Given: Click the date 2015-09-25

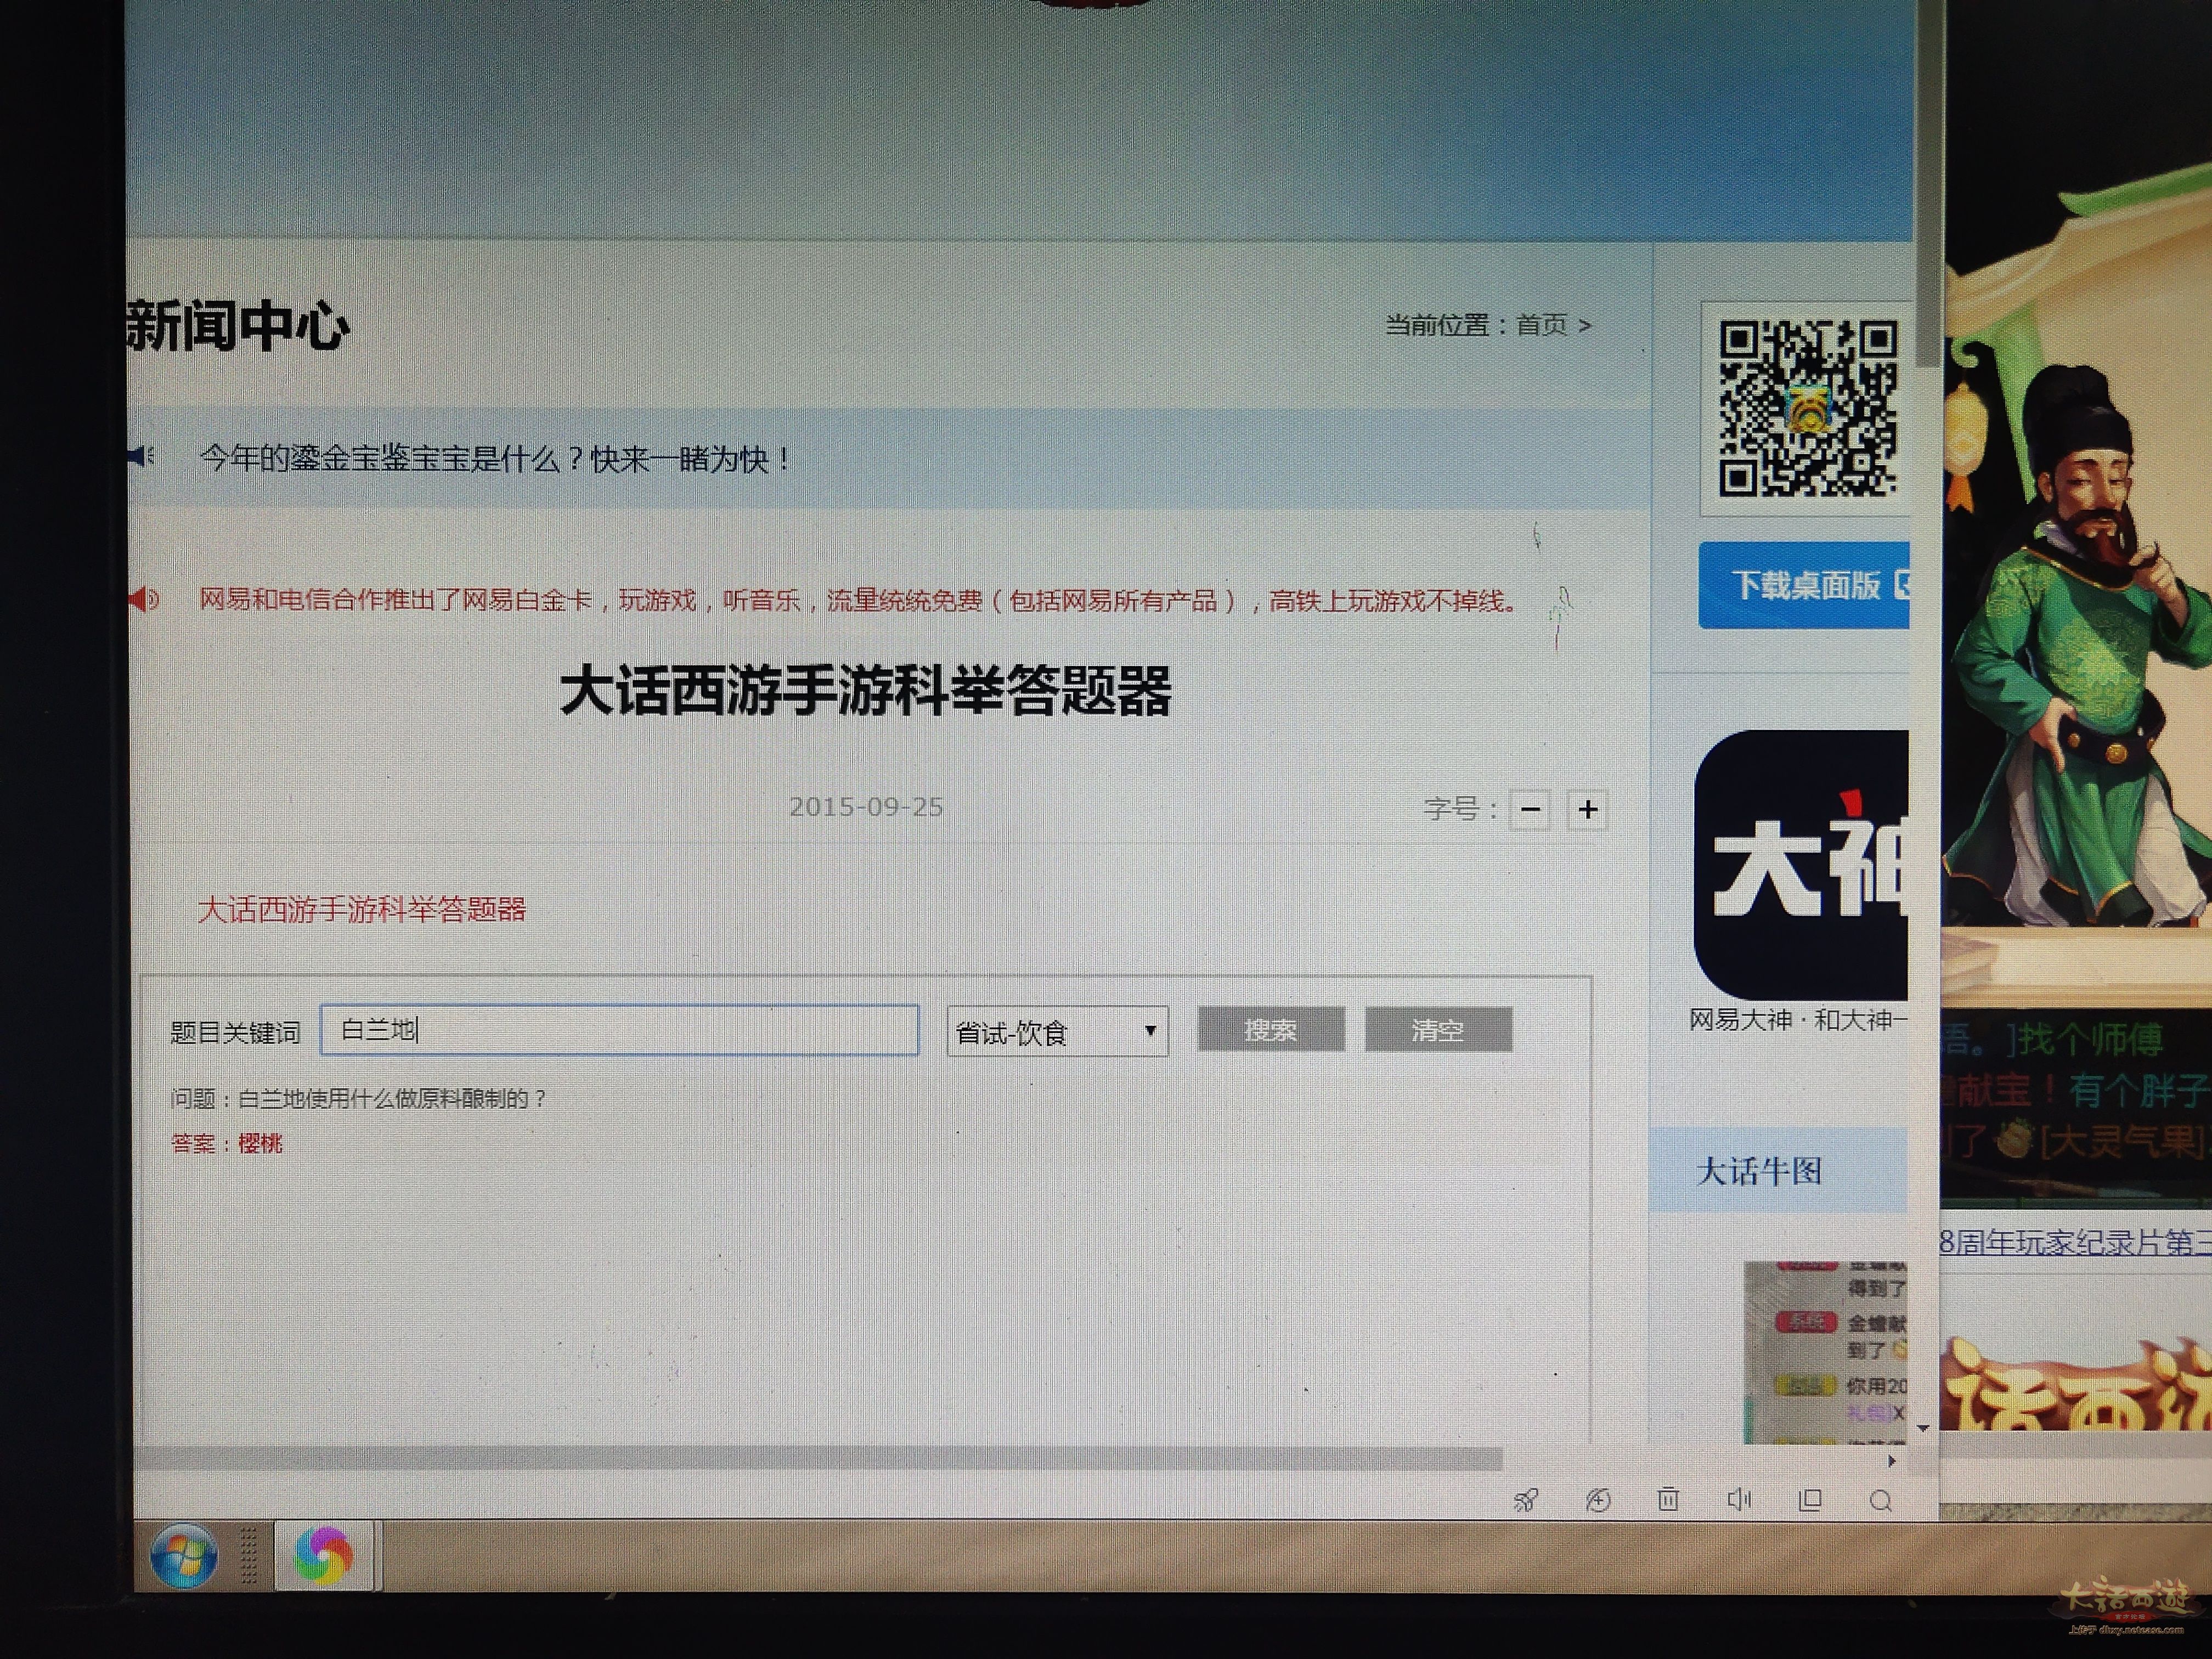Looking at the screenshot, I should pyautogui.click(x=866, y=807).
